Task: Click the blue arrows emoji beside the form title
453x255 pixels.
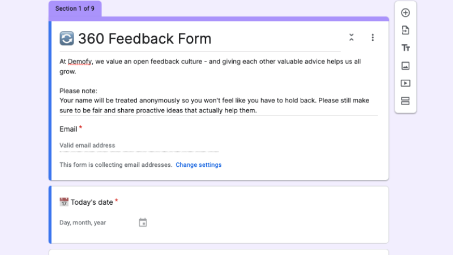Action: 67,38
